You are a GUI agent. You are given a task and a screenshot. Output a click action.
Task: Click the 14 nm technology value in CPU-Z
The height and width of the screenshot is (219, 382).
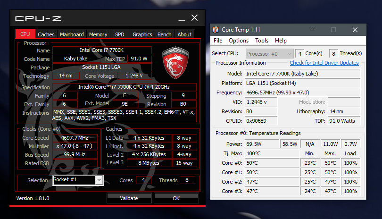[66, 76]
